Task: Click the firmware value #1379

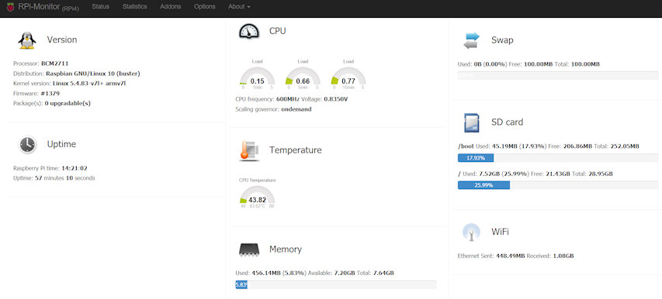Action: point(50,93)
